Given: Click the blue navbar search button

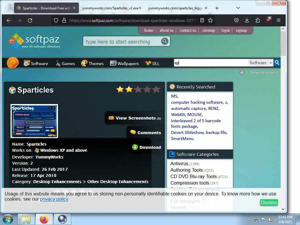Looking at the screenshot, I should pyautogui.click(x=277, y=63).
